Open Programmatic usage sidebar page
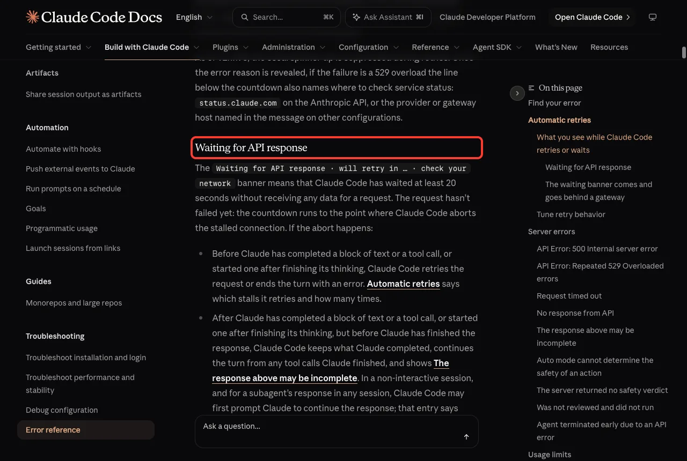The width and height of the screenshot is (687, 461). tap(62, 228)
